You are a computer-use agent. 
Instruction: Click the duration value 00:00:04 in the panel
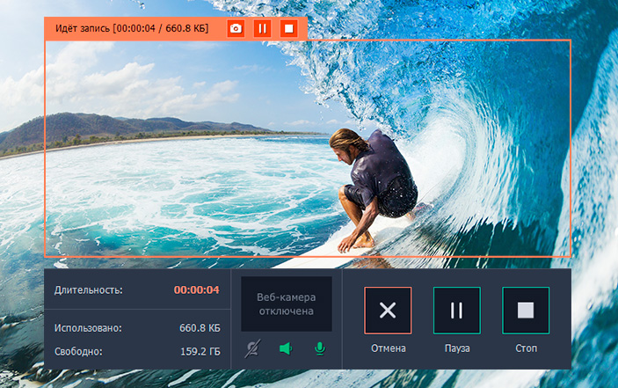point(196,289)
